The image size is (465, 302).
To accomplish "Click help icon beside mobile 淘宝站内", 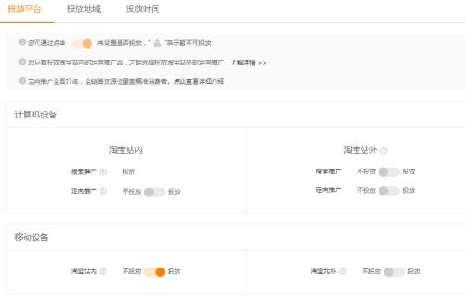I will (103, 272).
